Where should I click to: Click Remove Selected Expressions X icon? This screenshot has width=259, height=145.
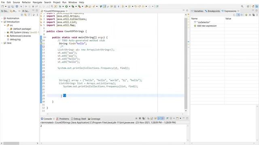pyautogui.click(x=250, y=15)
